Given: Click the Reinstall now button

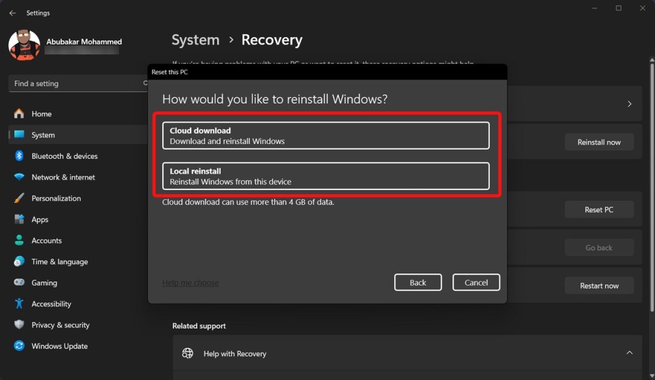Looking at the screenshot, I should click(x=599, y=142).
